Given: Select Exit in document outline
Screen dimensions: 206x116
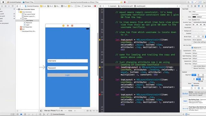Looking at the screenshot, I should tap(22, 29).
